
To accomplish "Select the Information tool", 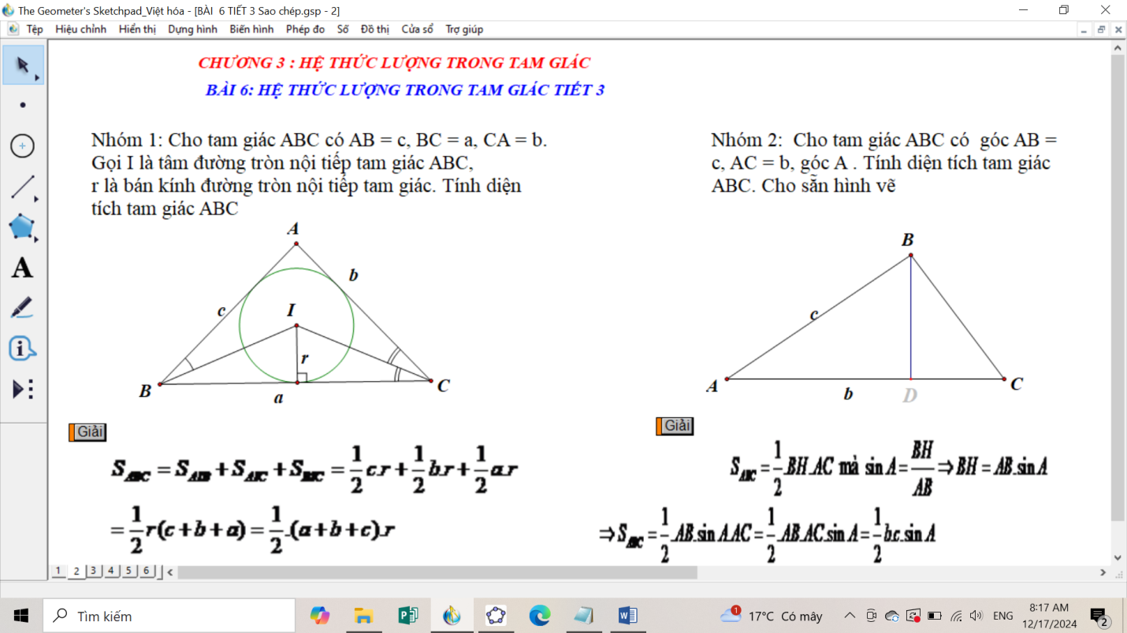I will [x=22, y=348].
